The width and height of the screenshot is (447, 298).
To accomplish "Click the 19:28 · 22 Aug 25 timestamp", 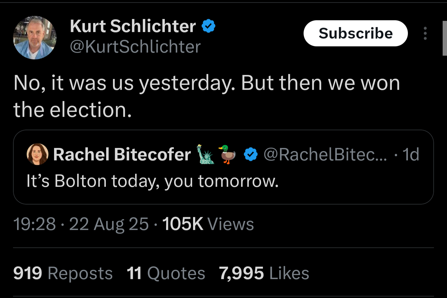I will click(x=81, y=224).
